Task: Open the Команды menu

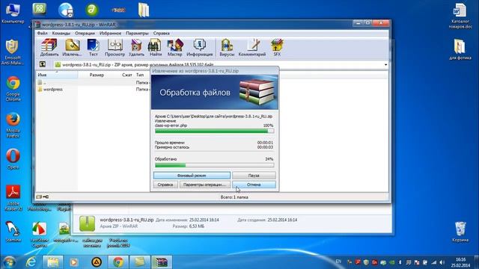Action: [61, 33]
